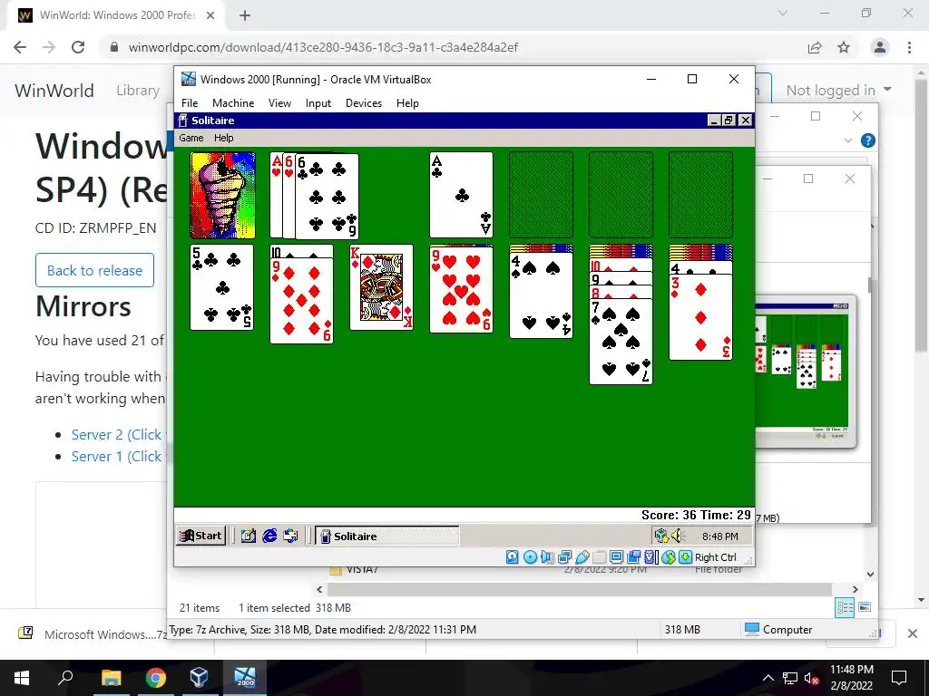Screen dimensions: 929x696
Task: Switch Explorer to details view
Action: click(x=845, y=607)
